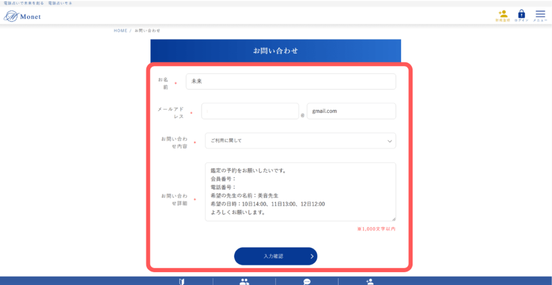This screenshot has width=552, height=285.
Task: Click inside the お問い合わせ詳細 text area
Action: tap(300, 191)
